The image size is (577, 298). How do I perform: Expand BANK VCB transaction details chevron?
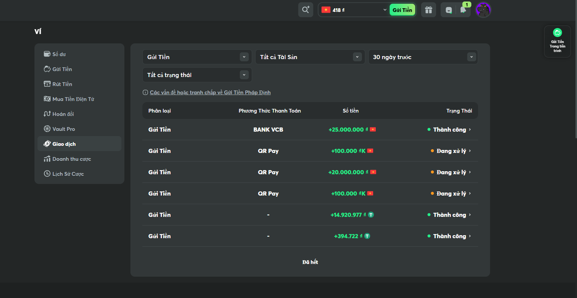click(x=470, y=129)
